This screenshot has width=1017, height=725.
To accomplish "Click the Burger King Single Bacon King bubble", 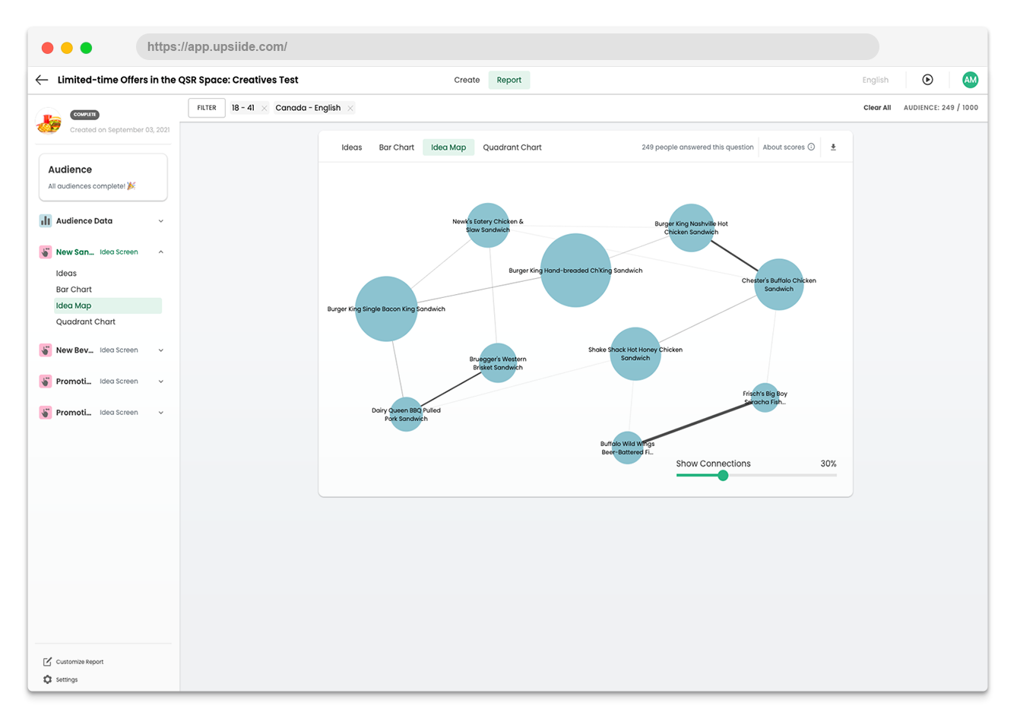I will pos(386,309).
